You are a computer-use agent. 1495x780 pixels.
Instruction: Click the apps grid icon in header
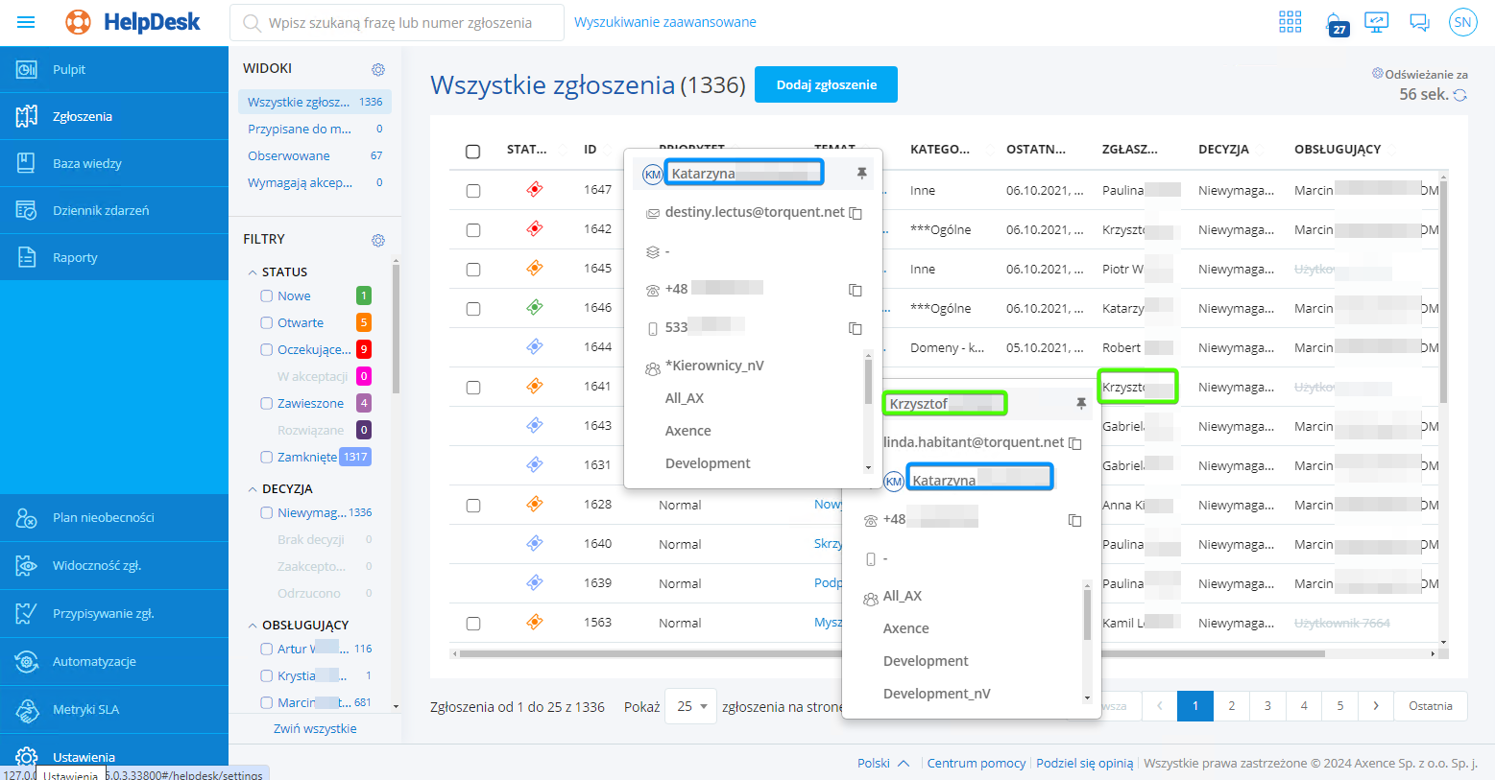[x=1290, y=22]
